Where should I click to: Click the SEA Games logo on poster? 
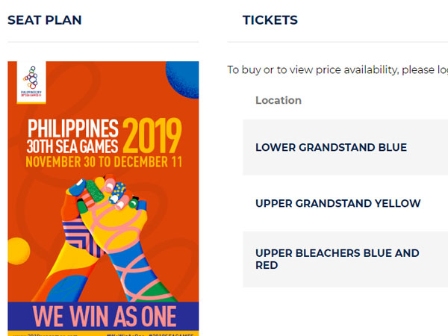[x=27, y=82]
